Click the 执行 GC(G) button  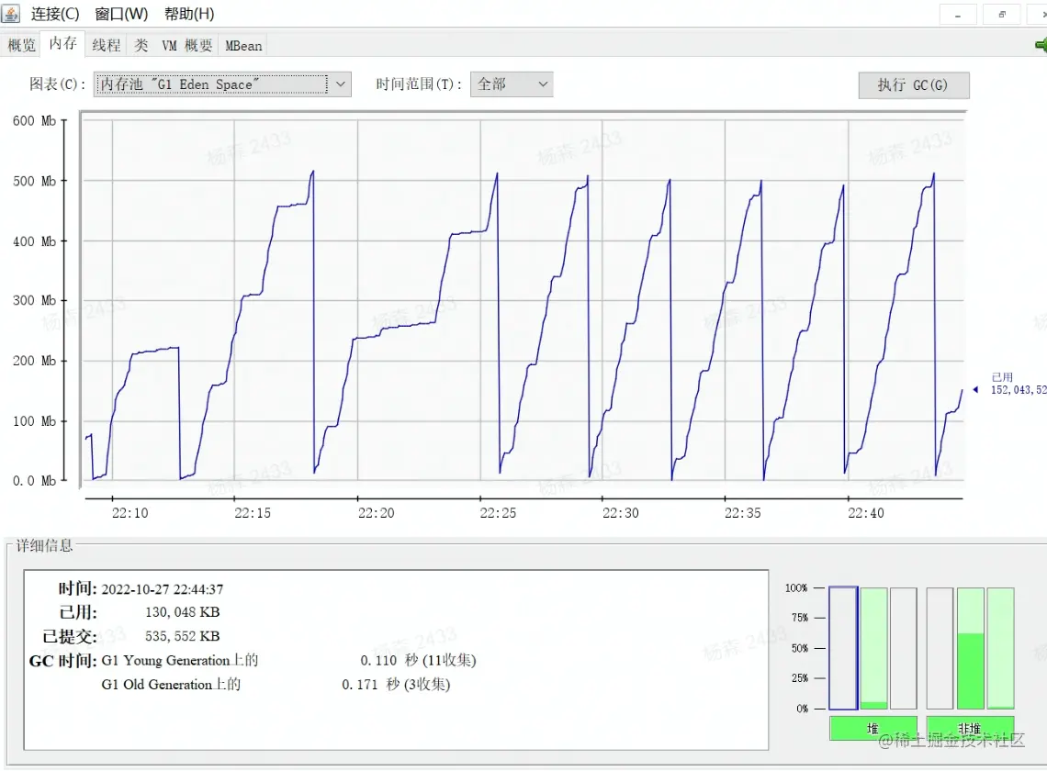tap(914, 84)
